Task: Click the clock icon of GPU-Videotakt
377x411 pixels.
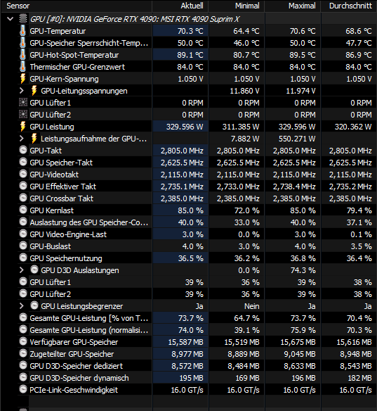Action: pyautogui.click(x=23, y=174)
